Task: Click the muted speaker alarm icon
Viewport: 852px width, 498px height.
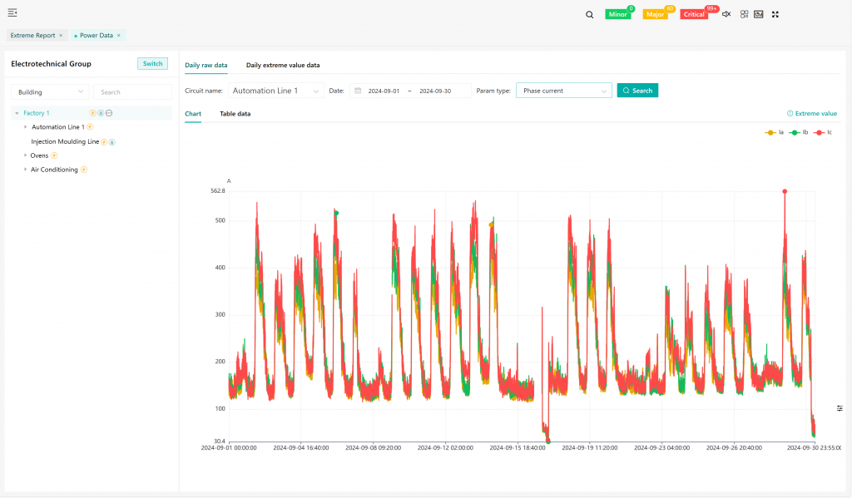Action: (x=726, y=14)
